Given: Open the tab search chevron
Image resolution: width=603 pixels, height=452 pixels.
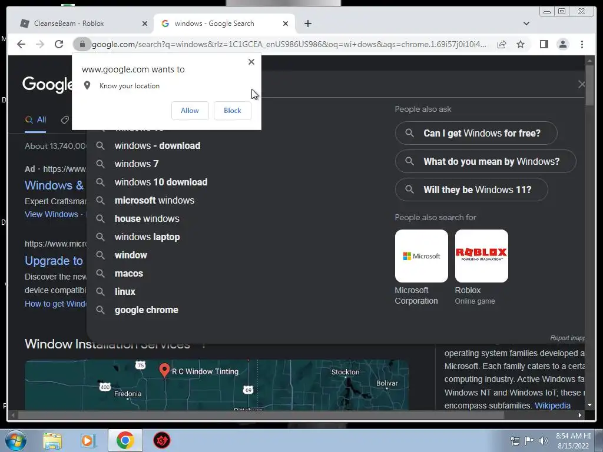Looking at the screenshot, I should [x=526, y=24].
